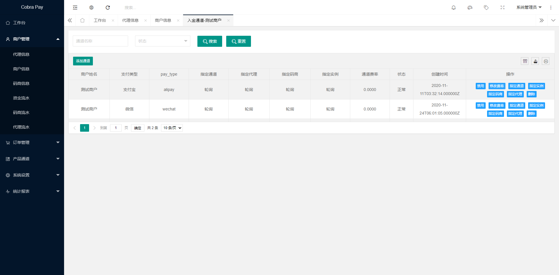Click the 添加通道 button
This screenshot has height=275, width=559.
pos(83,61)
